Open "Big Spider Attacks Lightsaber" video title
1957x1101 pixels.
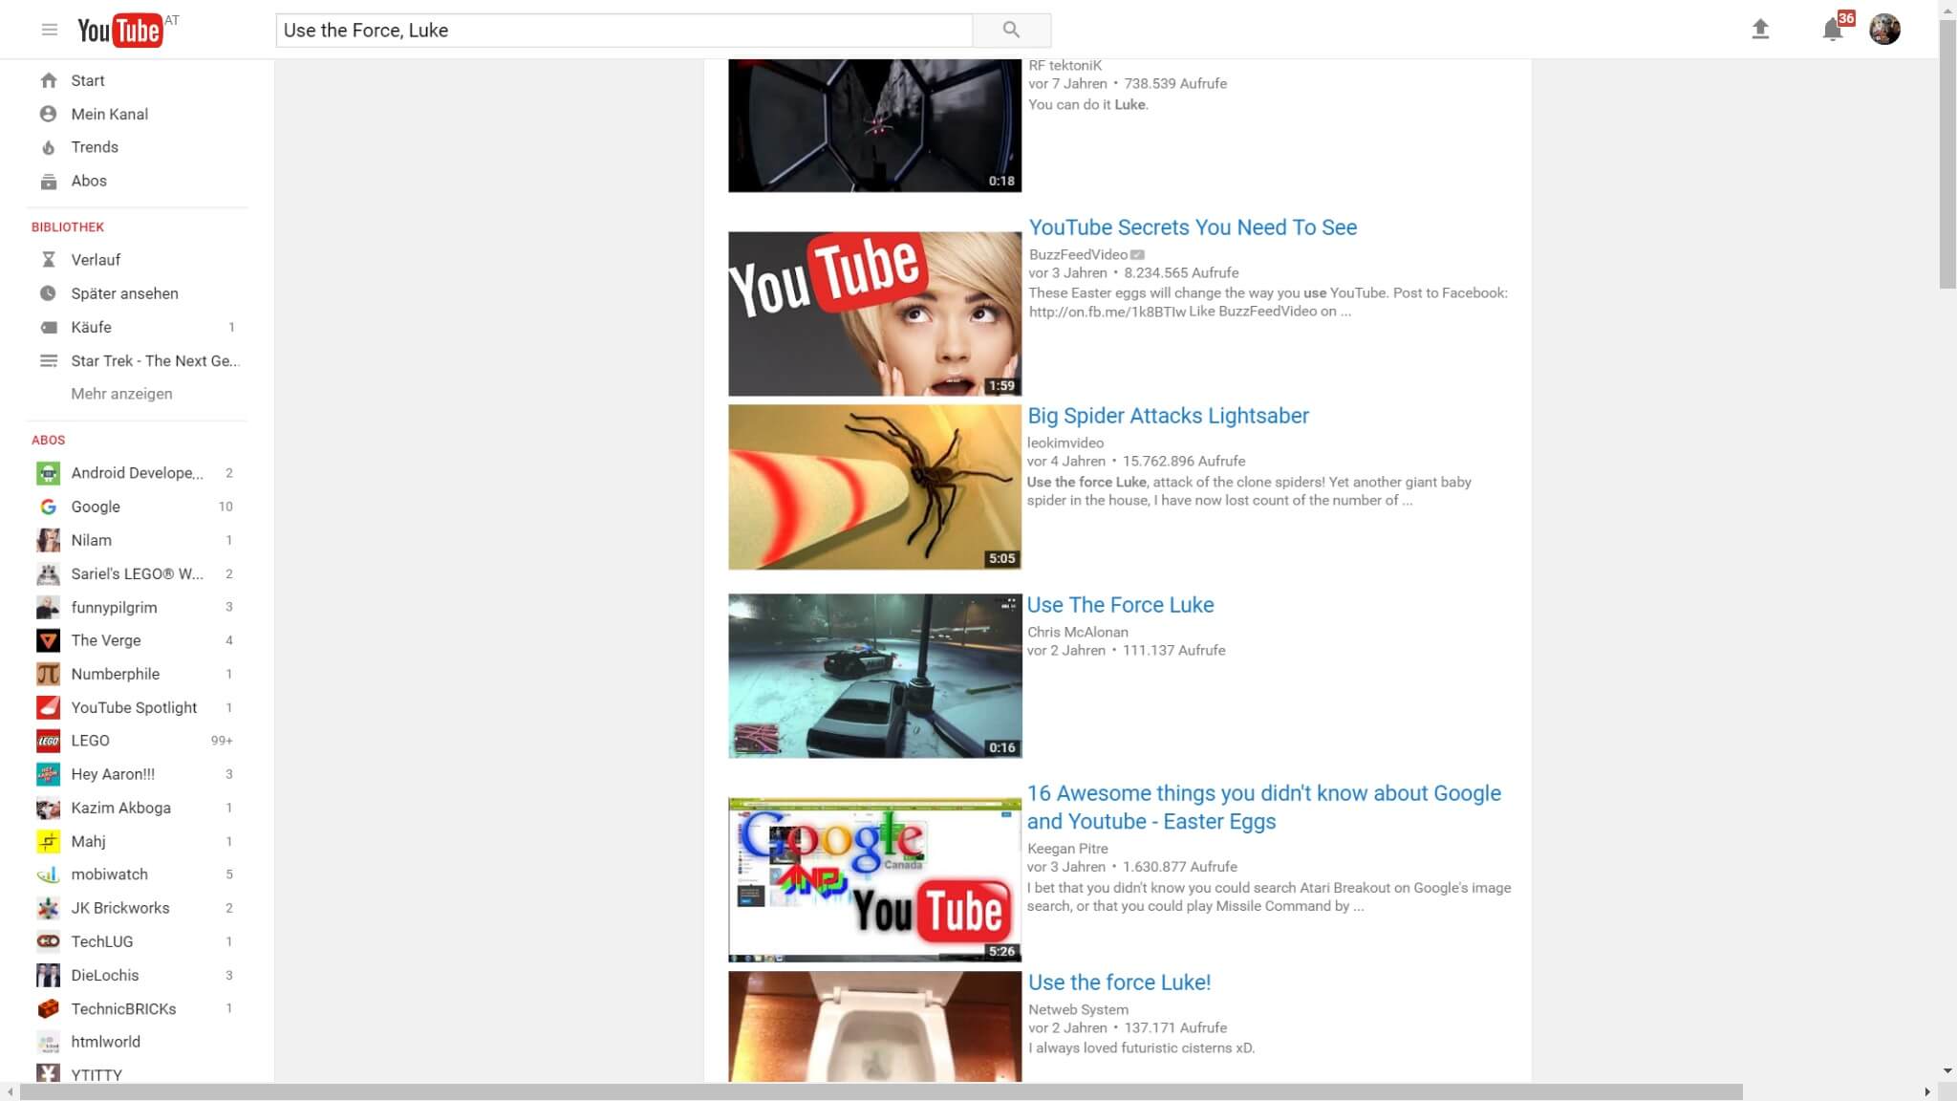pos(1168,416)
